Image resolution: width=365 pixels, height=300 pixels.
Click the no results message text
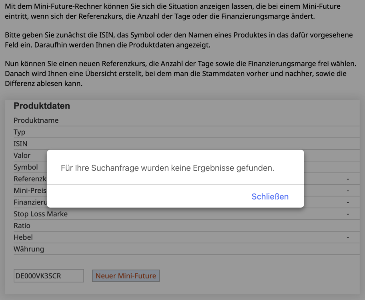click(x=168, y=168)
